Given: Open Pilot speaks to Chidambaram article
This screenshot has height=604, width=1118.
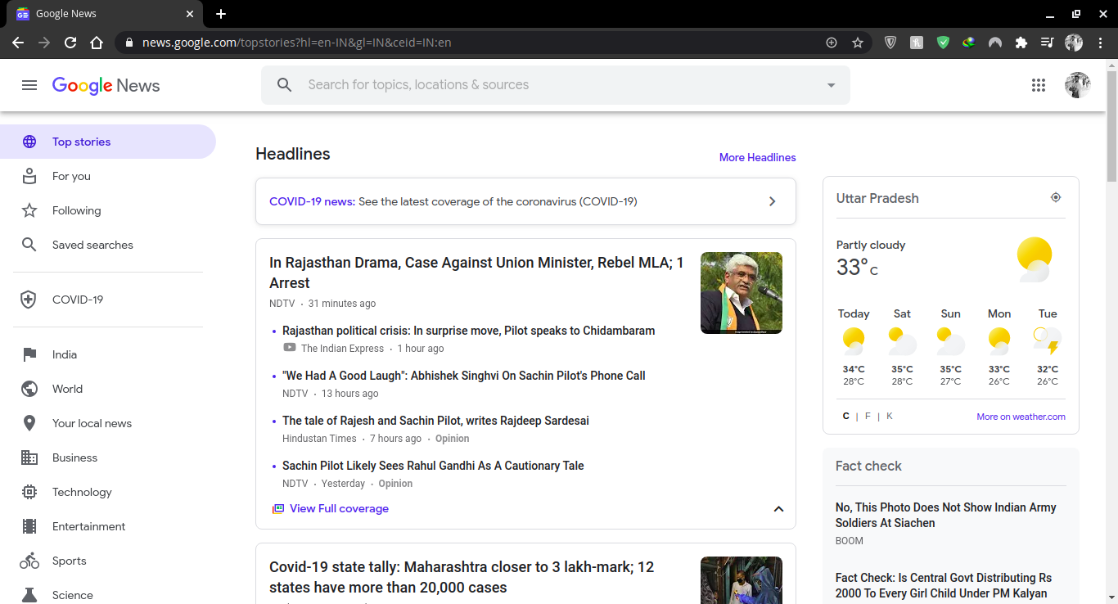Looking at the screenshot, I should [x=468, y=331].
